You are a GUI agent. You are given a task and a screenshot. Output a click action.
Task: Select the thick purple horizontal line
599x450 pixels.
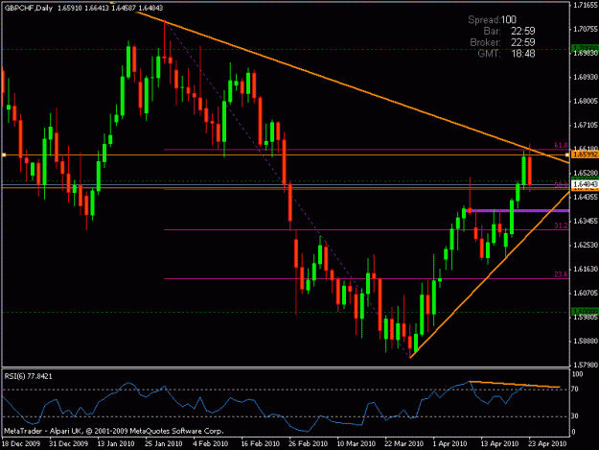pos(519,211)
